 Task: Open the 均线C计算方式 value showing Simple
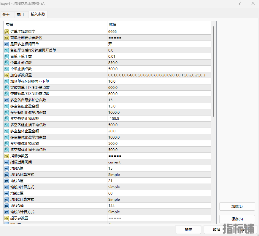click(159, 200)
